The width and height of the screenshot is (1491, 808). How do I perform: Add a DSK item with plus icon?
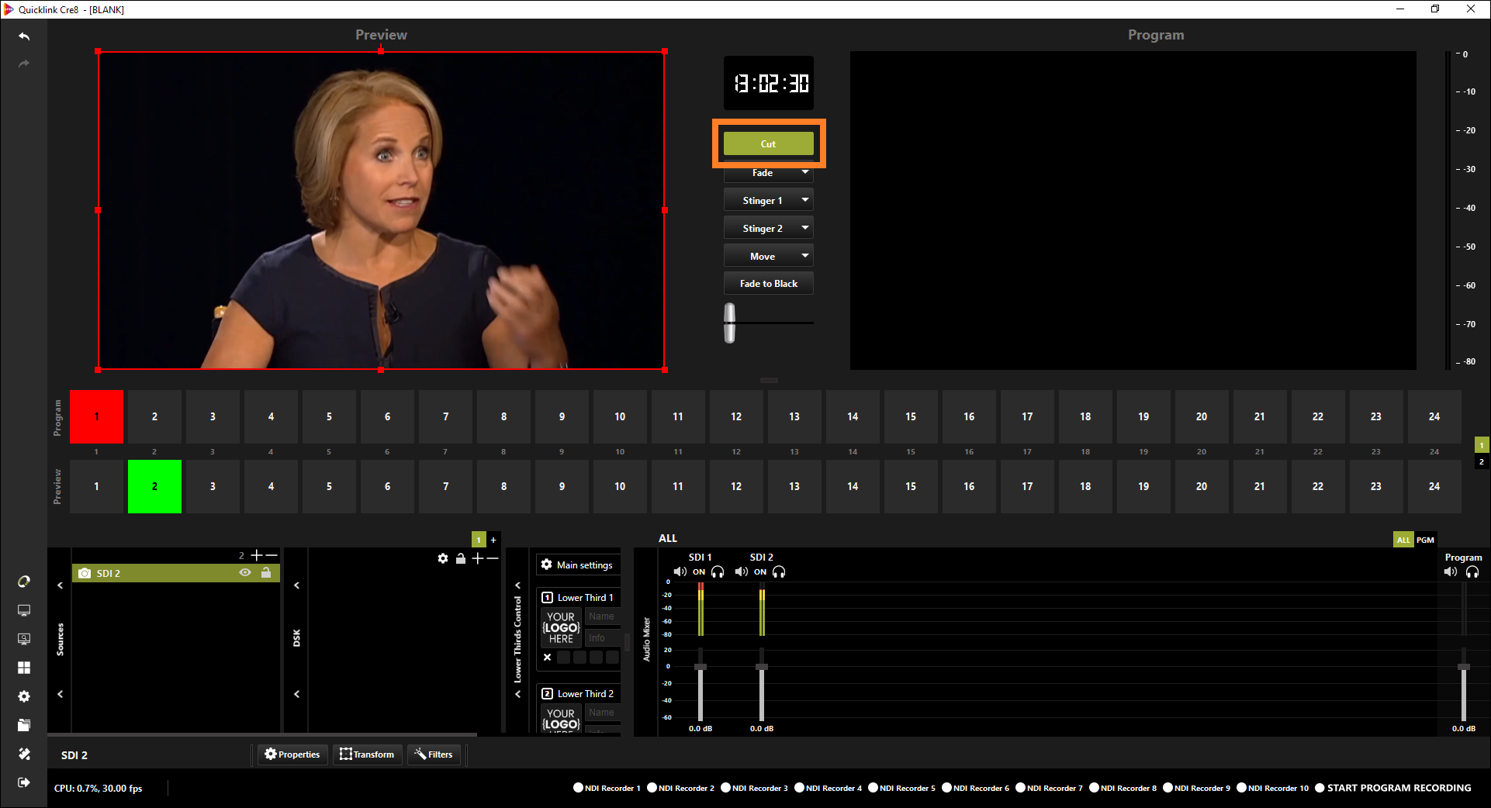[478, 558]
